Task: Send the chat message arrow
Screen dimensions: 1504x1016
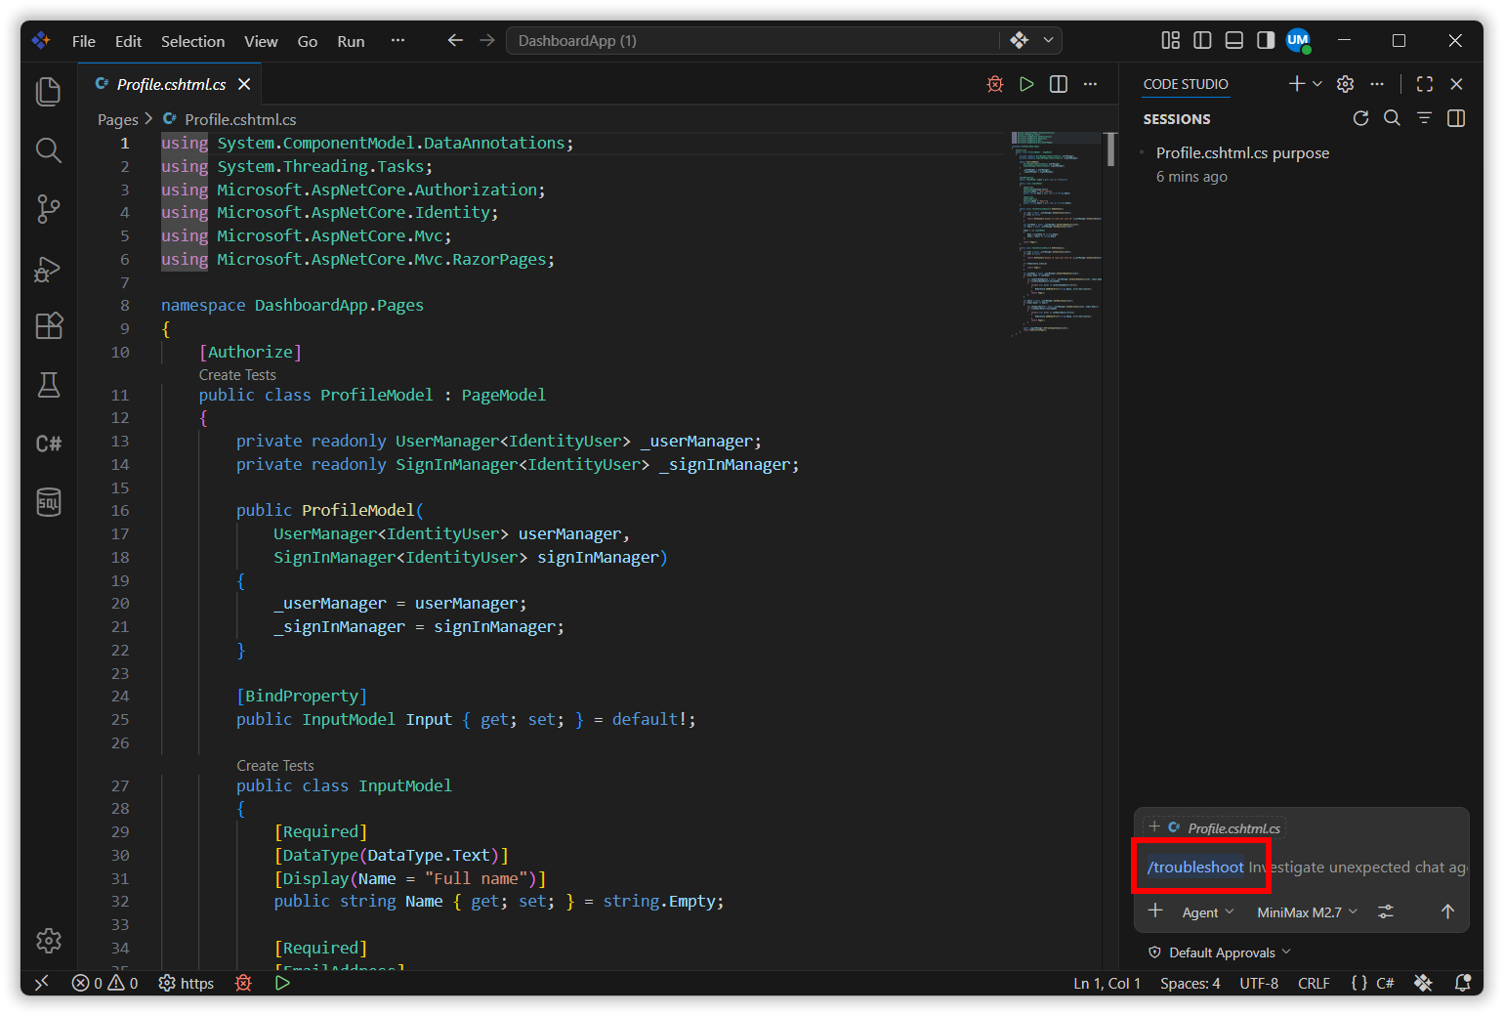Action: (1447, 911)
